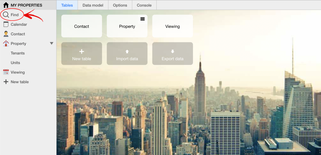The width and height of the screenshot is (321, 155).
Task: Open the Property table card
Action: click(127, 26)
